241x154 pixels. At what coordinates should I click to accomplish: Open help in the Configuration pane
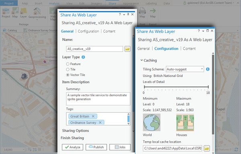click(x=199, y=31)
